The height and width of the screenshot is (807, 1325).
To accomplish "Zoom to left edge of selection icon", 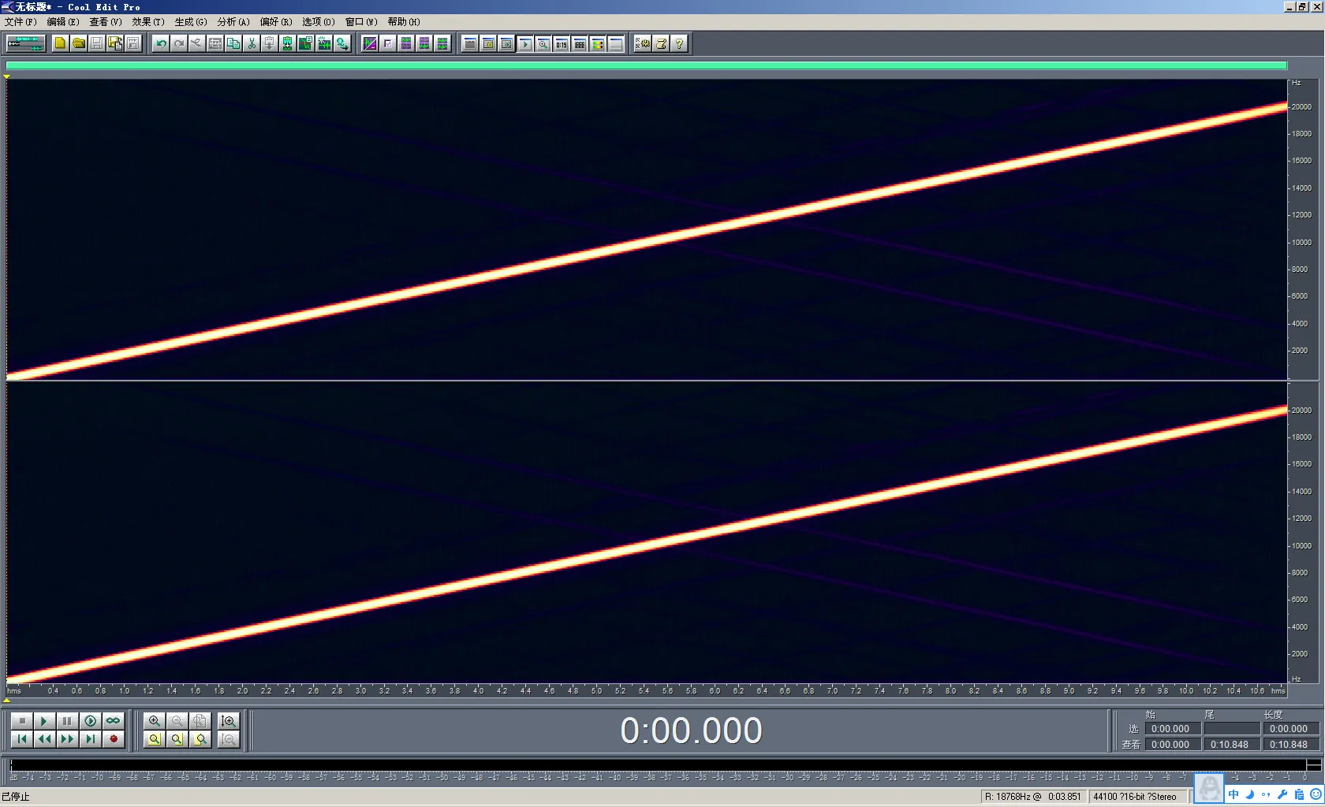I will pos(177,738).
